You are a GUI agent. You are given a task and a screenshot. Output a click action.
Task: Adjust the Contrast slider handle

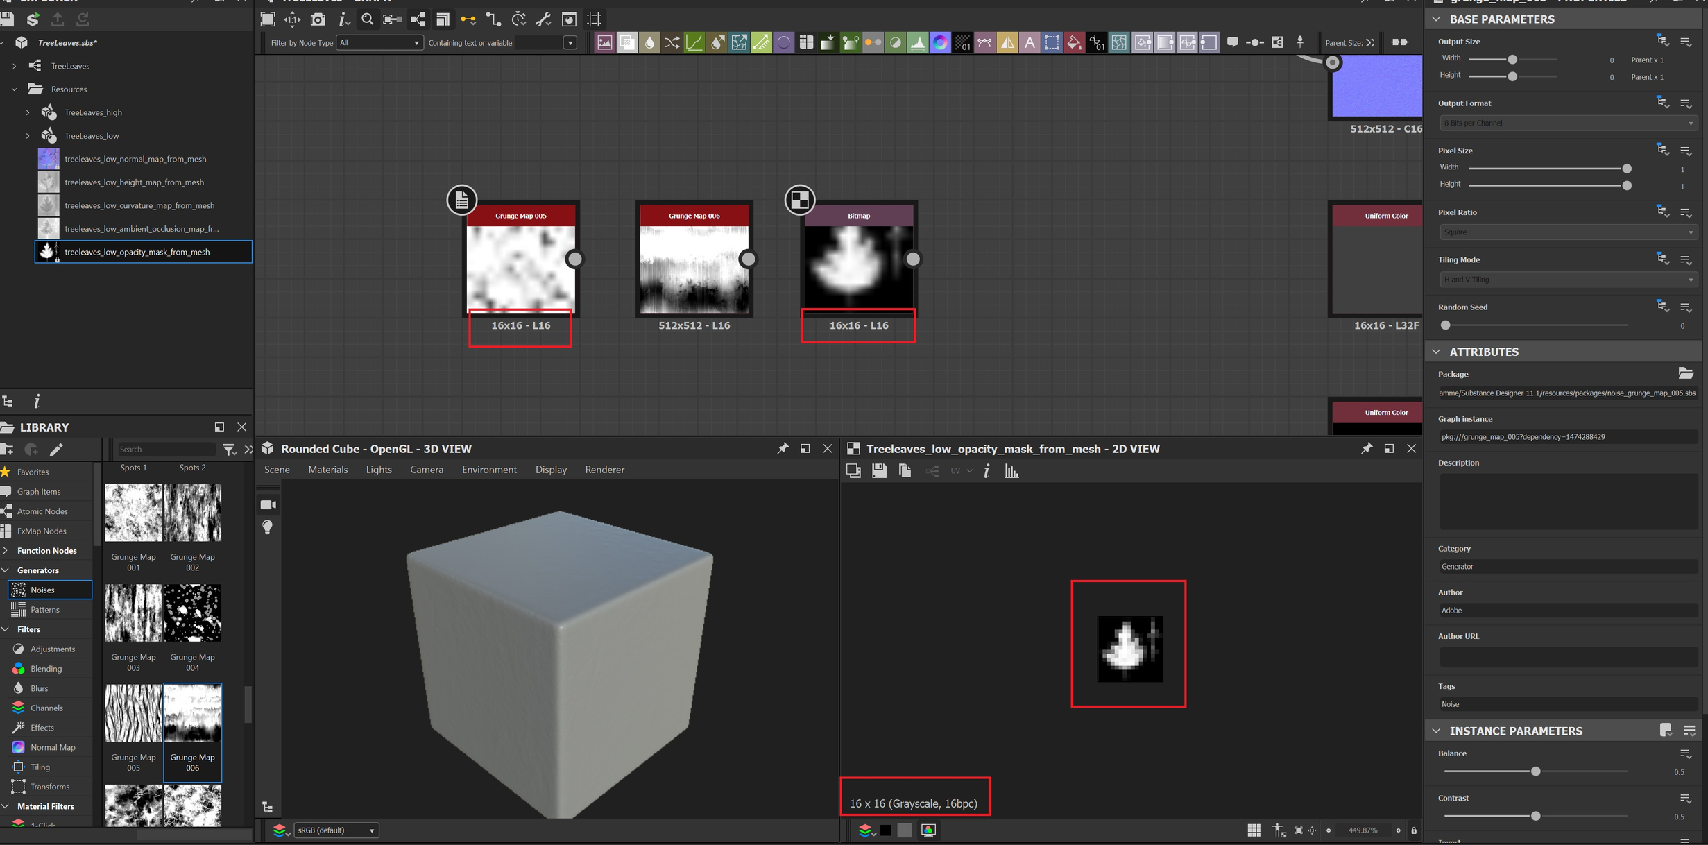pyautogui.click(x=1535, y=817)
